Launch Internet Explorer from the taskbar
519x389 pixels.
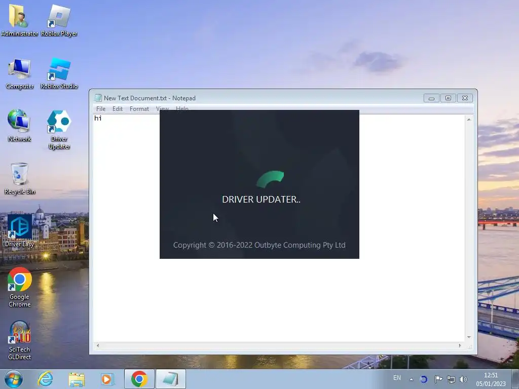[45, 379]
